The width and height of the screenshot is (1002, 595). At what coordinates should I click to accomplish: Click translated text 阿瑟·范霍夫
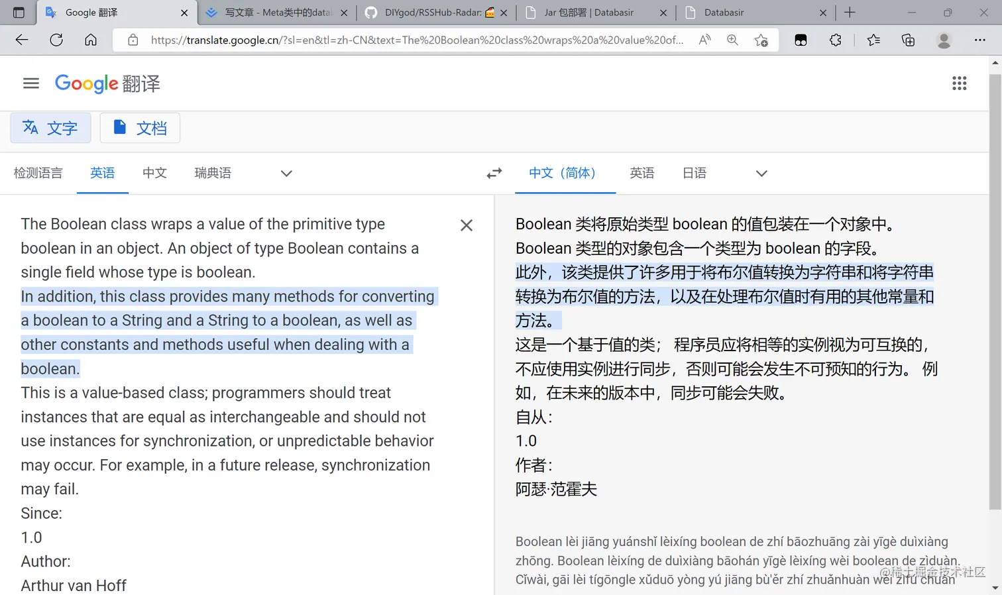click(x=556, y=489)
